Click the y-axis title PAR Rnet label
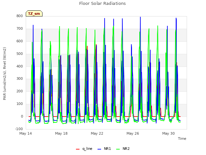 point(5,74)
